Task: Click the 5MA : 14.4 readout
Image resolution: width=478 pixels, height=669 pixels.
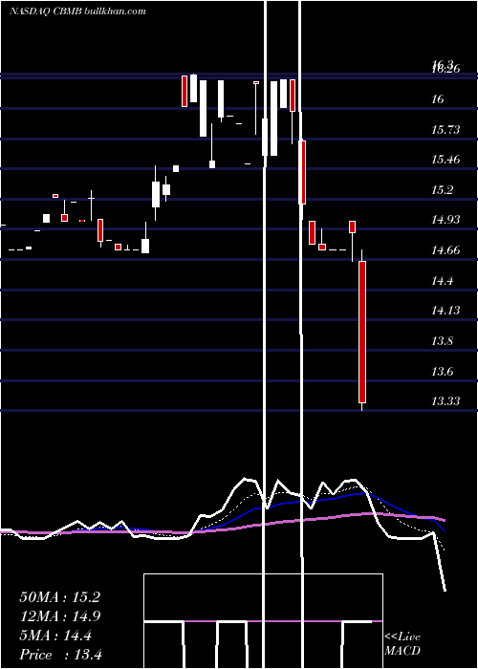Action: point(55,636)
